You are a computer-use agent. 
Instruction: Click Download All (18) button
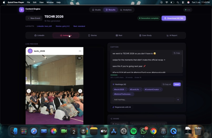174,18
